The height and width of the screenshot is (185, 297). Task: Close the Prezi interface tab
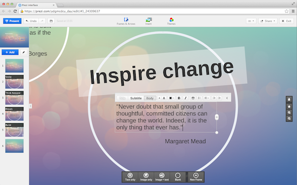[53, 5]
